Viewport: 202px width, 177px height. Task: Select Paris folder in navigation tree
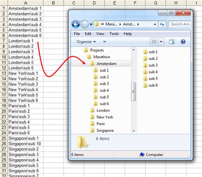[x=98, y=124]
